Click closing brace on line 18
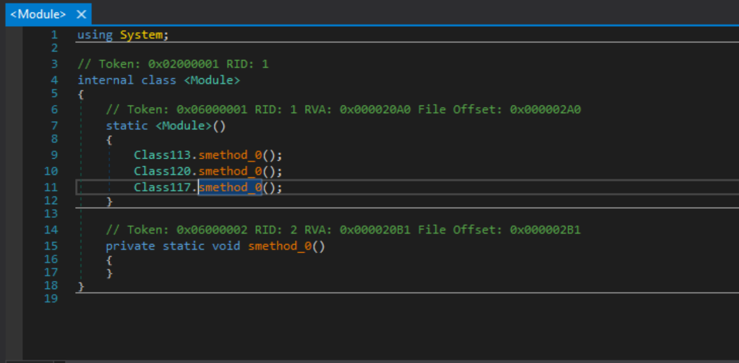Image resolution: width=739 pixels, height=363 pixels. tap(81, 286)
